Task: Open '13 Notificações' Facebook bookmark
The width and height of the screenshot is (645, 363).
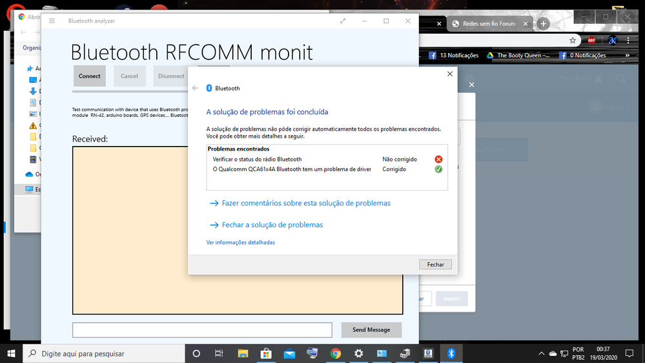Action: (453, 55)
